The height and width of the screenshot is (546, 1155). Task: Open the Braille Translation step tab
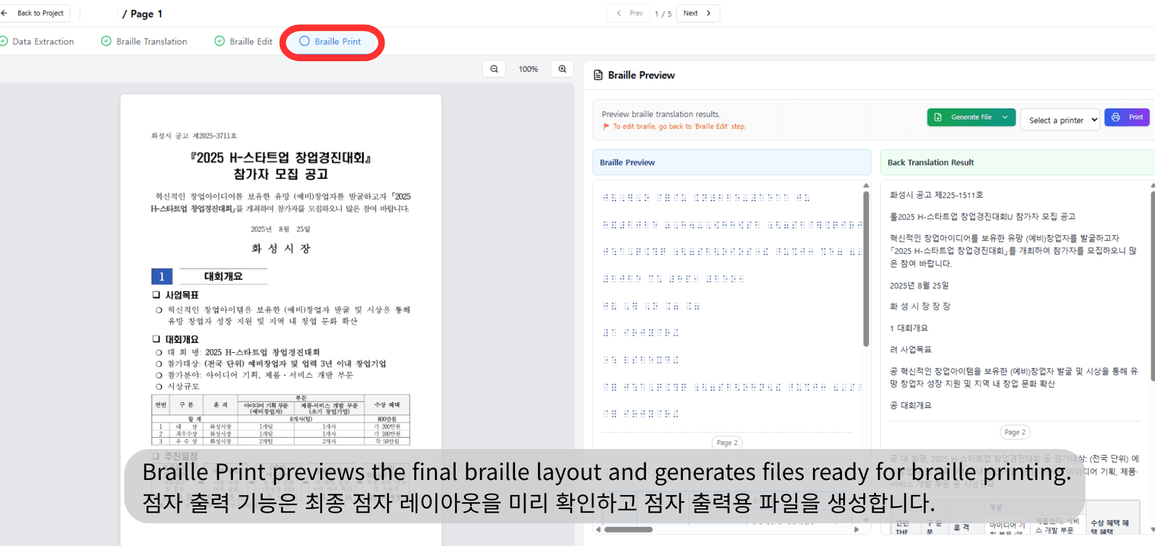152,41
